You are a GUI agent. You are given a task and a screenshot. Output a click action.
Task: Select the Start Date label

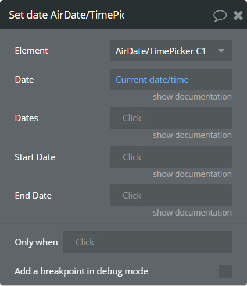[x=35, y=157]
